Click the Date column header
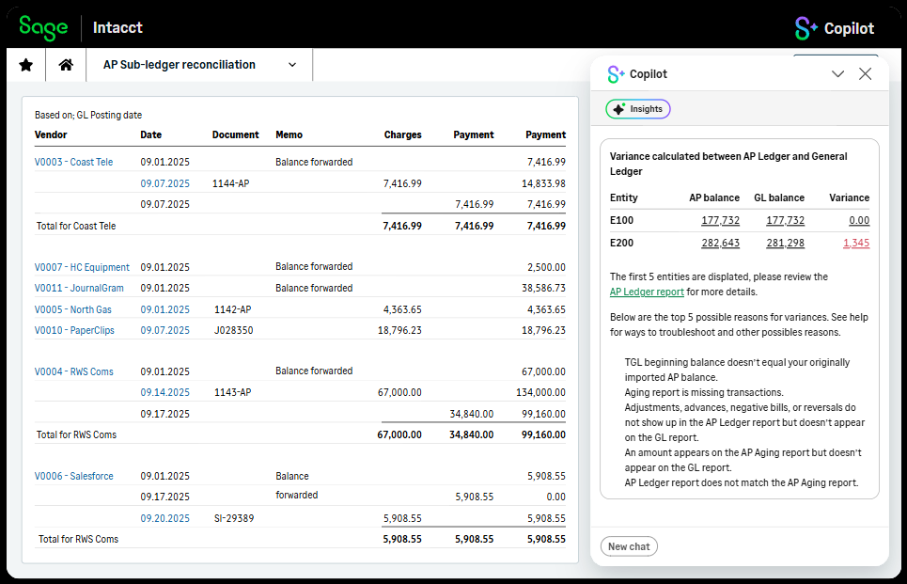 click(151, 134)
